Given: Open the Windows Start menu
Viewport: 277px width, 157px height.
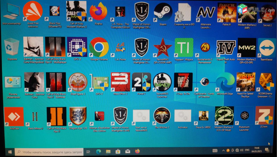Looking at the screenshot, I should click(10, 152).
